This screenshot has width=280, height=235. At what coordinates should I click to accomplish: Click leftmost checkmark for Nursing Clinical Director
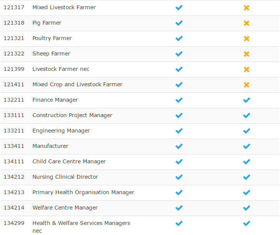point(179,177)
